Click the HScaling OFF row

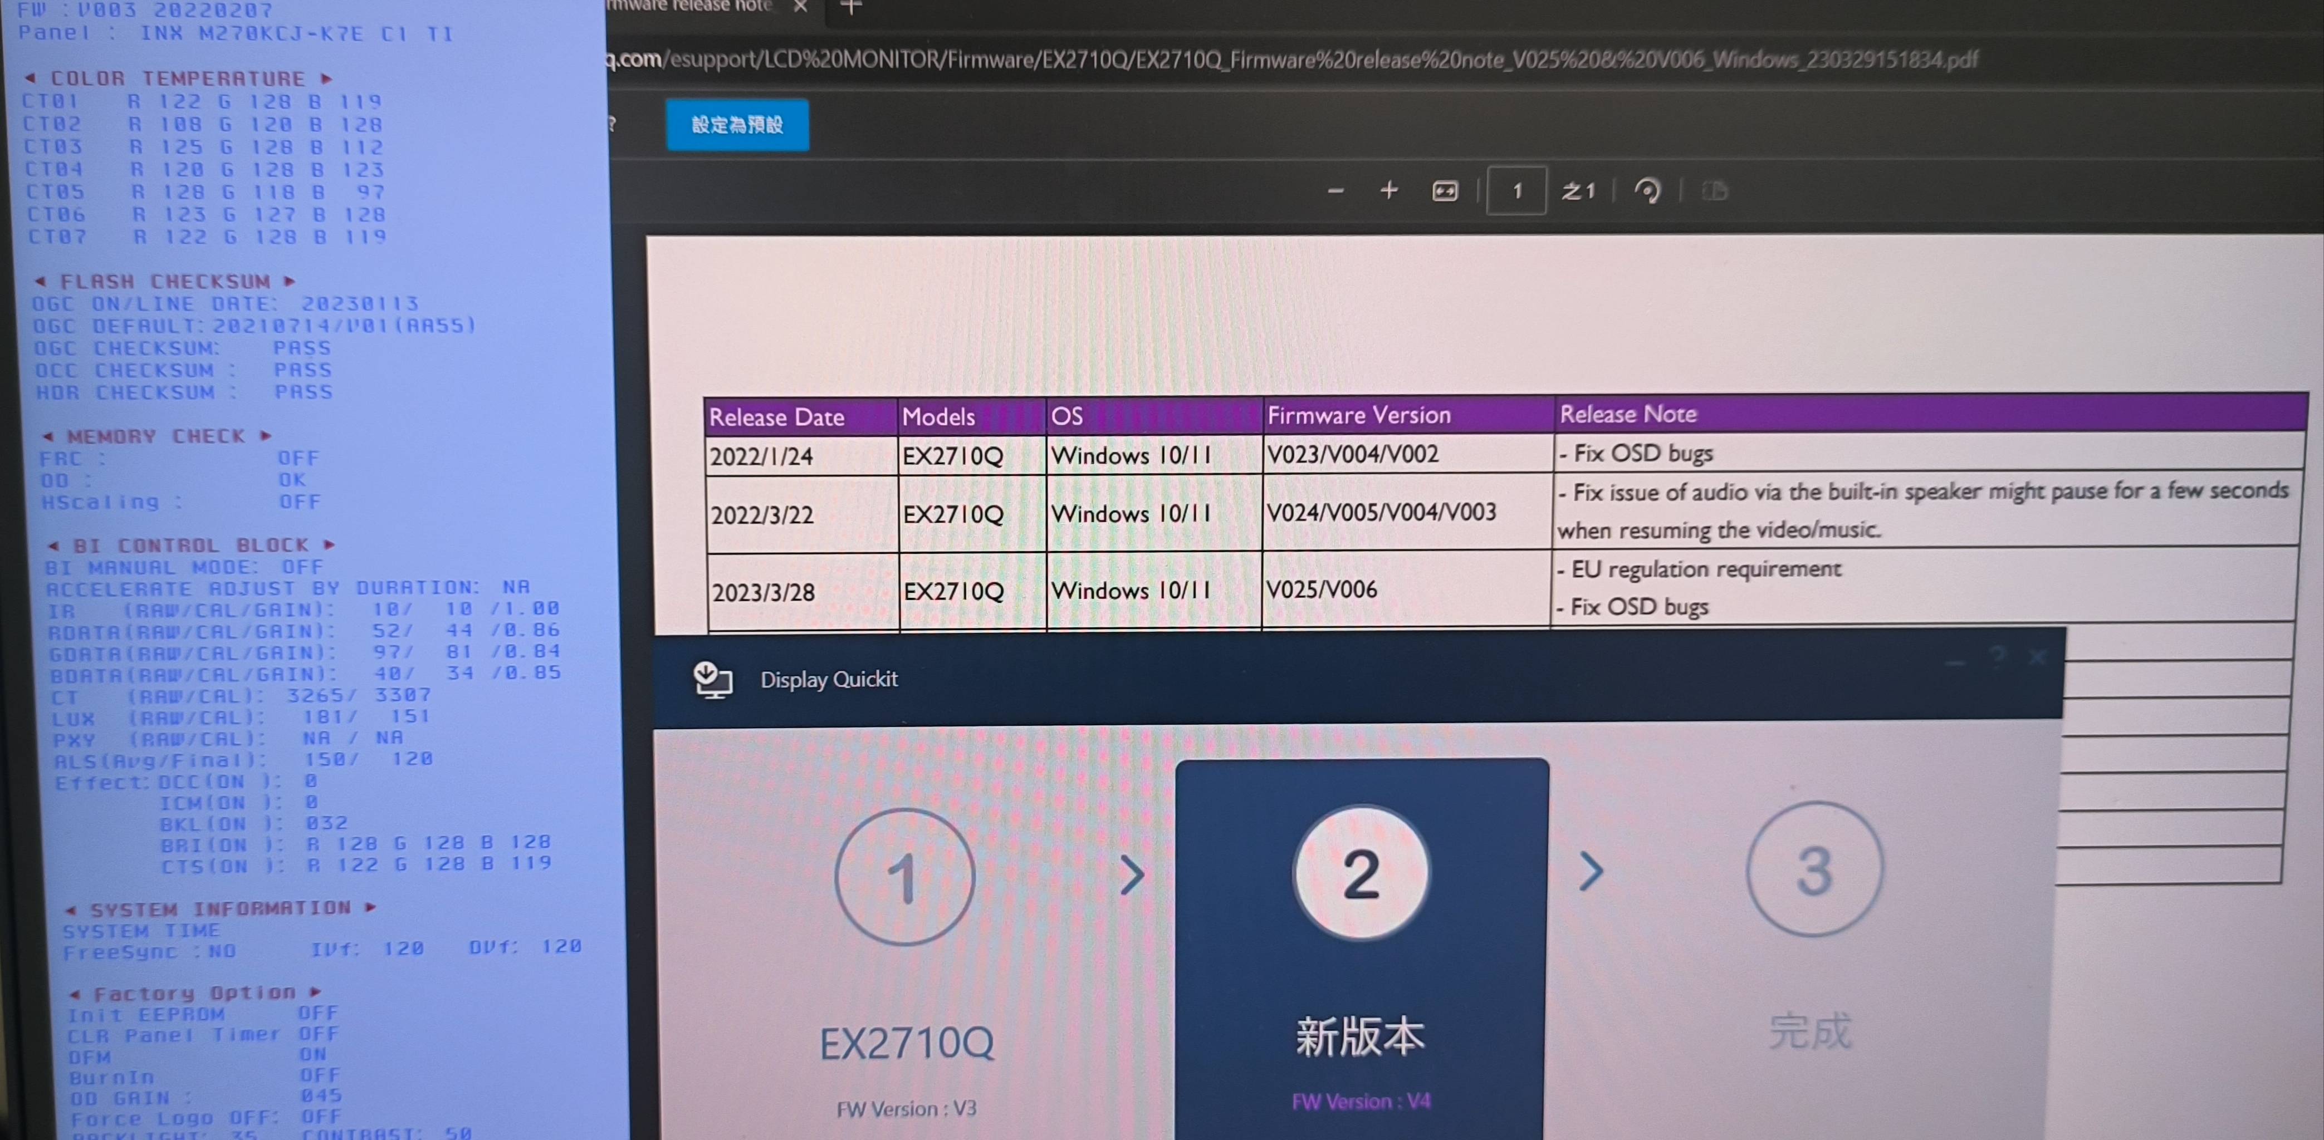pos(180,502)
